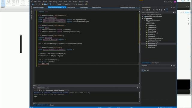This screenshot has height=108, width=192.
Task: Click Collapse All icon in Solution Explorer
Action: 159,10
